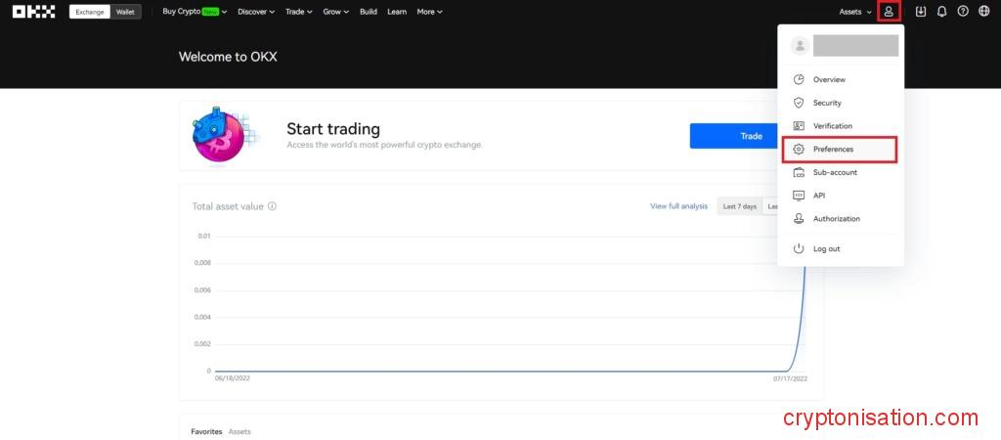Click the OKX logo

[x=33, y=12]
